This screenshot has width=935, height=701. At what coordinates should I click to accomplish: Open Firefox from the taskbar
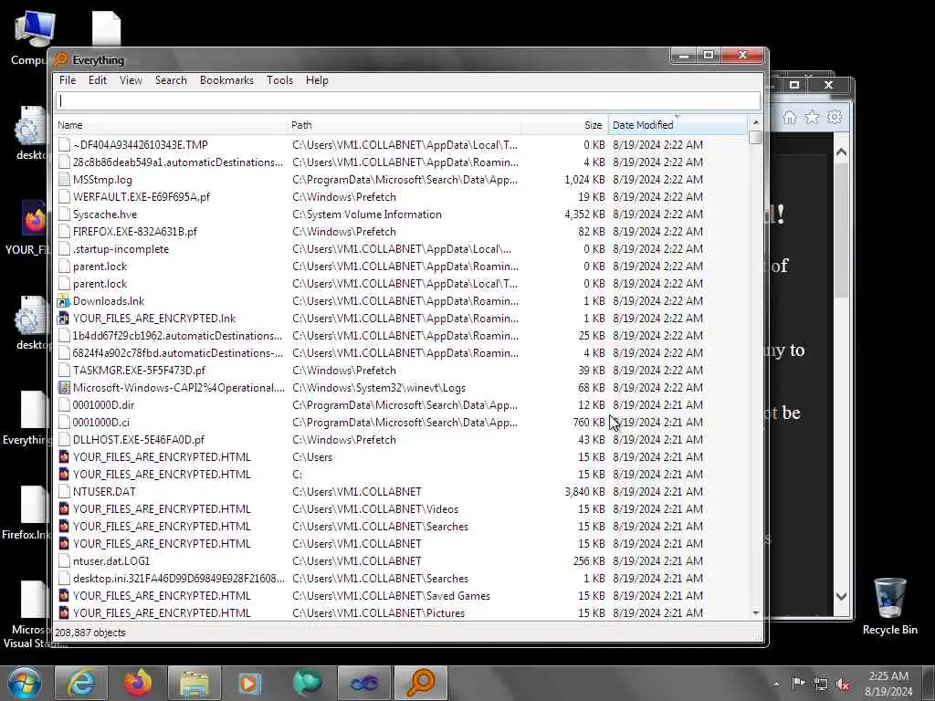(x=137, y=683)
